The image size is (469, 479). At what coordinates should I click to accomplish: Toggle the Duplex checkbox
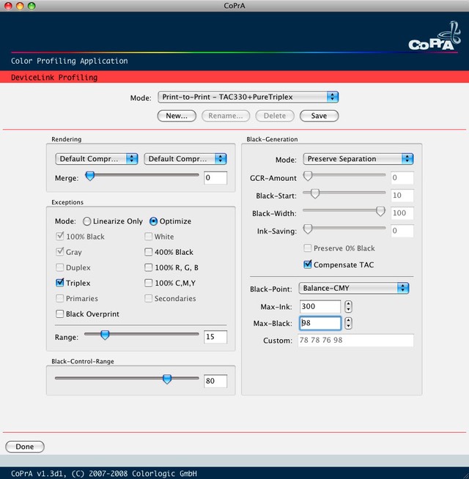click(x=60, y=267)
